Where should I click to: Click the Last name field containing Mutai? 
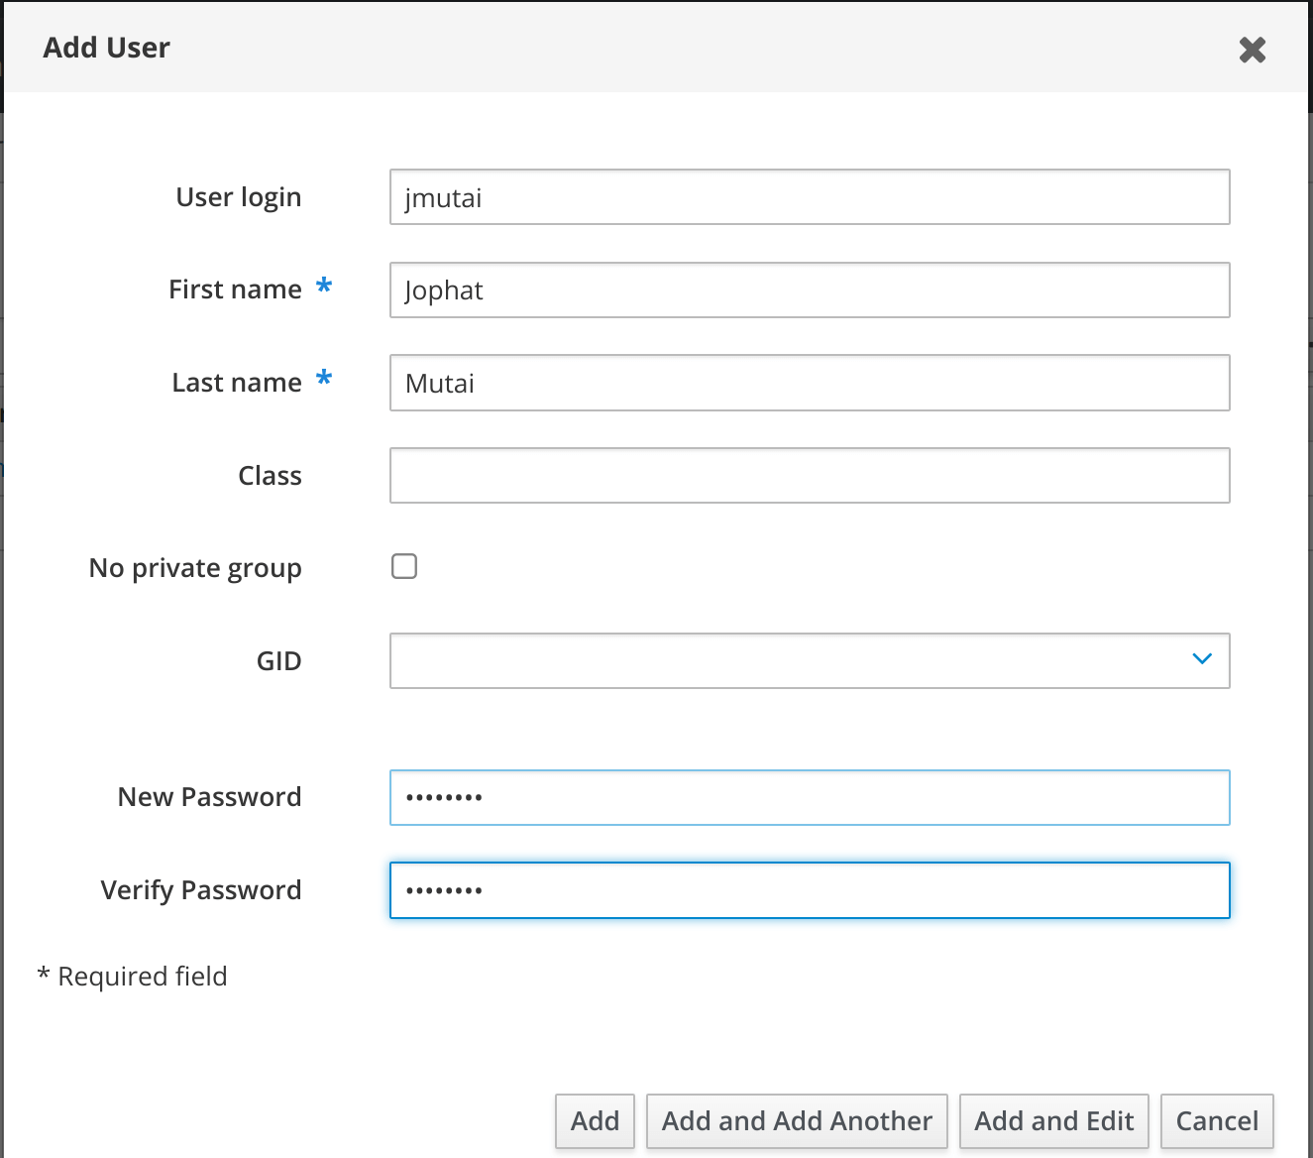tap(809, 383)
